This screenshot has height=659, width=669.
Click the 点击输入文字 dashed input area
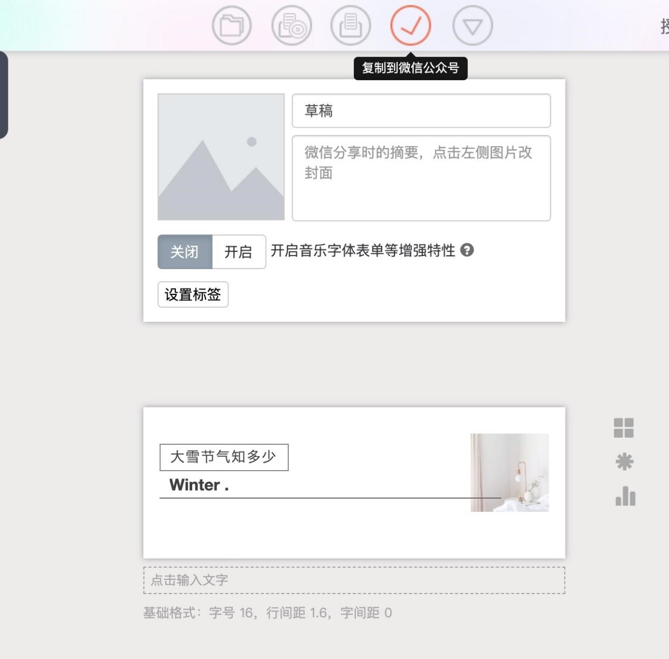(354, 580)
